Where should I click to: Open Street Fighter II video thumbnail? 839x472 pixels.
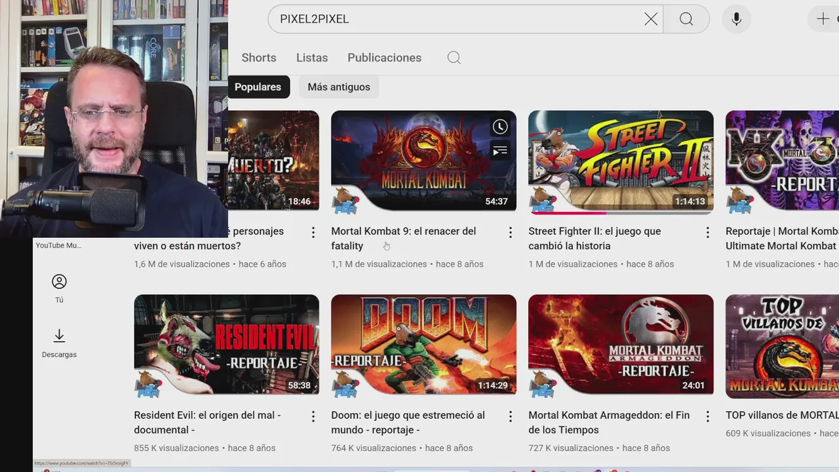[621, 162]
